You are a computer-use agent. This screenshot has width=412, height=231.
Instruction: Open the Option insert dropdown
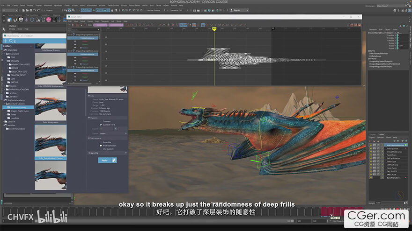point(113,133)
